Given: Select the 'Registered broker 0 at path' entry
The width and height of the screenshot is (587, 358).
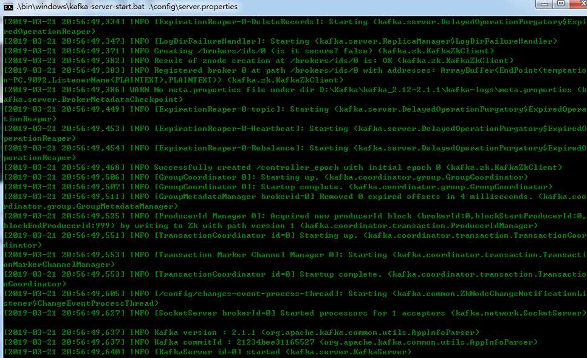Looking at the screenshot, I should coord(295,75).
